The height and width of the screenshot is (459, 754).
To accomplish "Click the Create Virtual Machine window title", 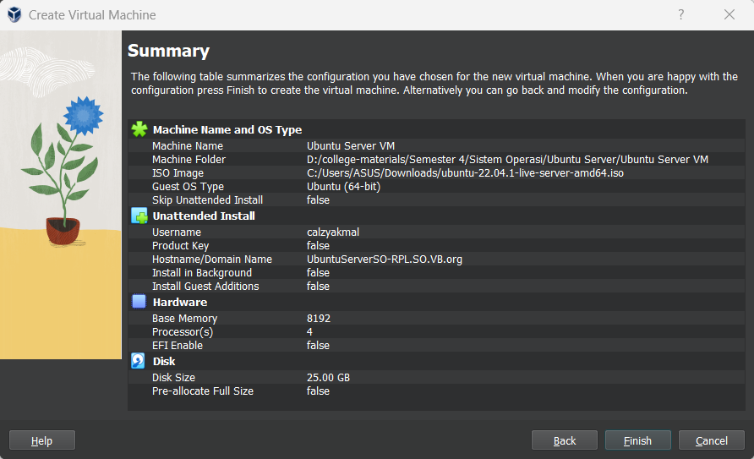I will click(92, 15).
